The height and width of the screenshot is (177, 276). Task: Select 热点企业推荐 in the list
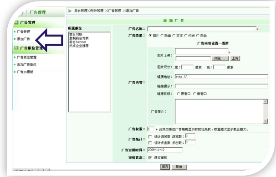(79, 46)
